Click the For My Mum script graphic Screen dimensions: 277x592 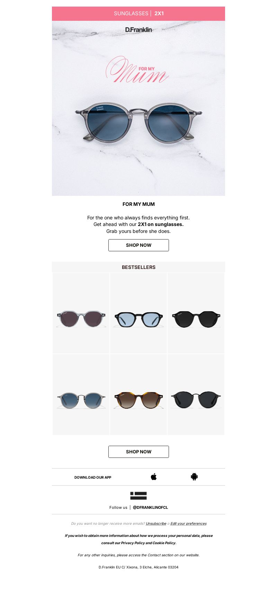click(x=137, y=70)
